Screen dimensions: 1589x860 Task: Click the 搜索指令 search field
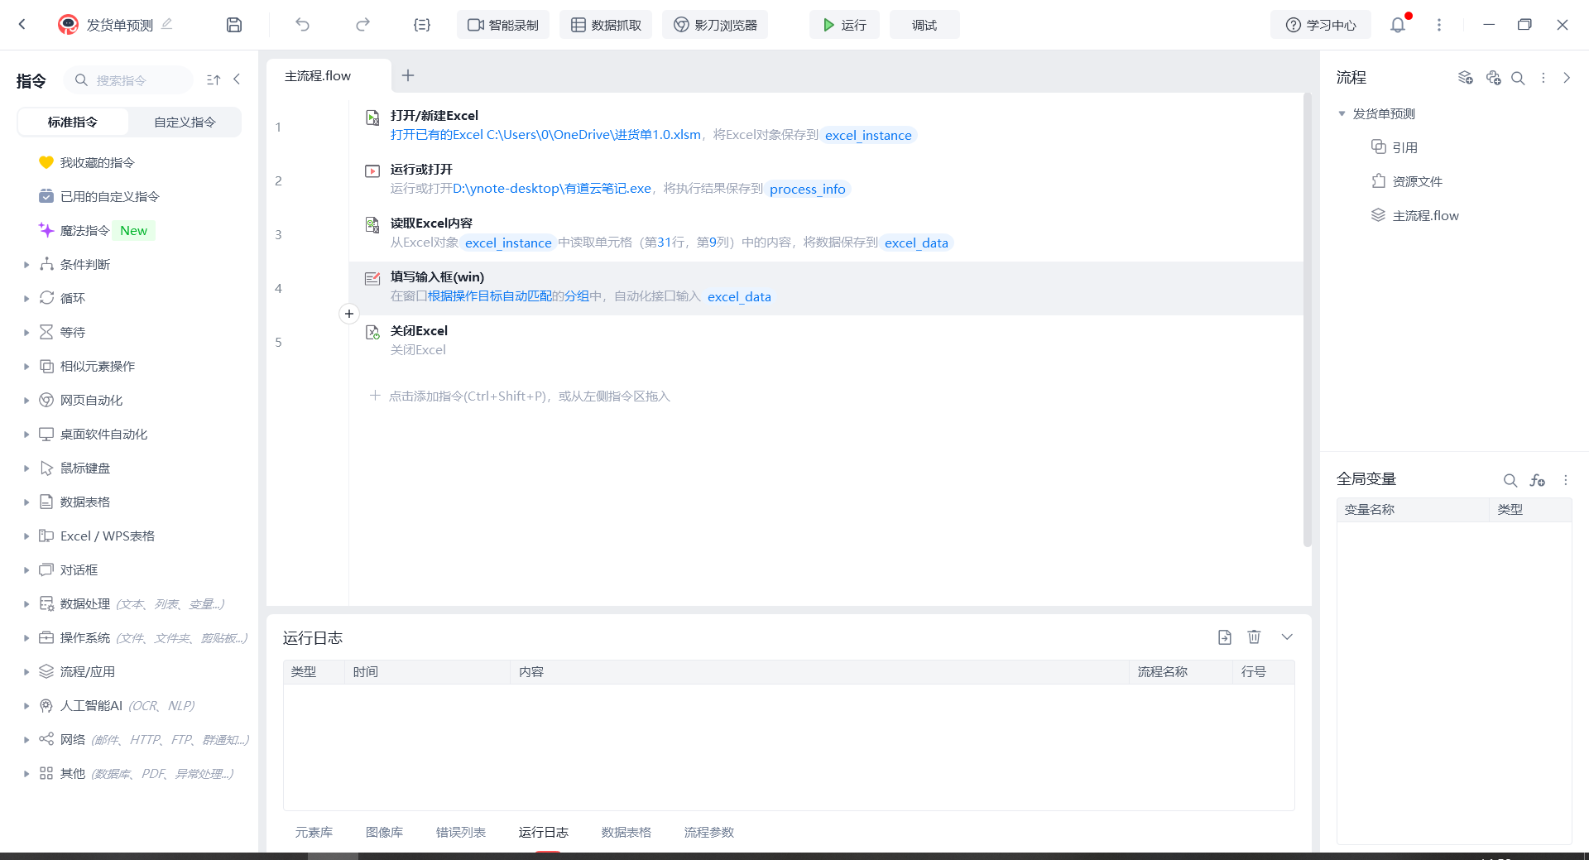click(x=132, y=80)
